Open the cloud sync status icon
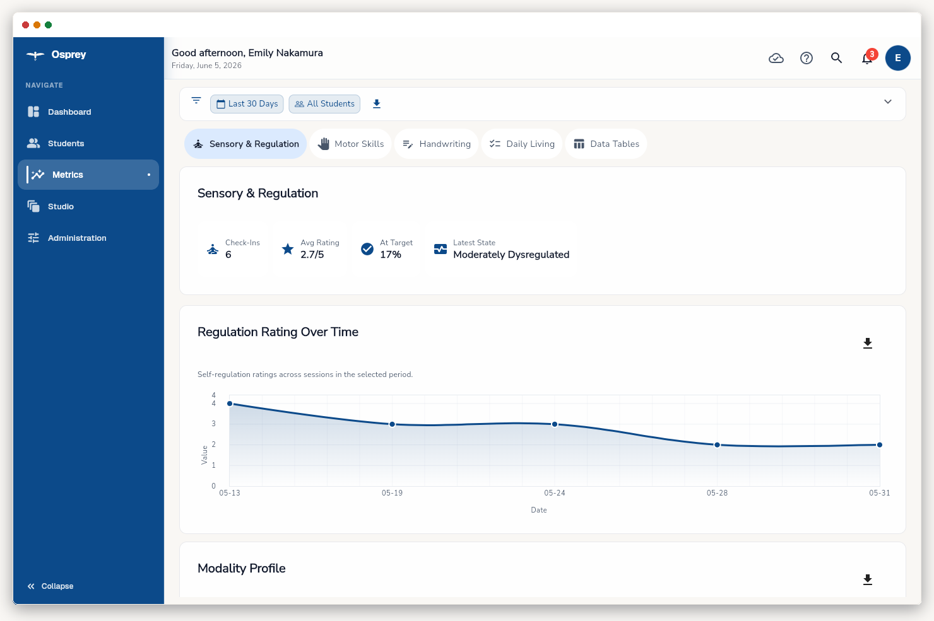Image resolution: width=934 pixels, height=621 pixels. 776,58
